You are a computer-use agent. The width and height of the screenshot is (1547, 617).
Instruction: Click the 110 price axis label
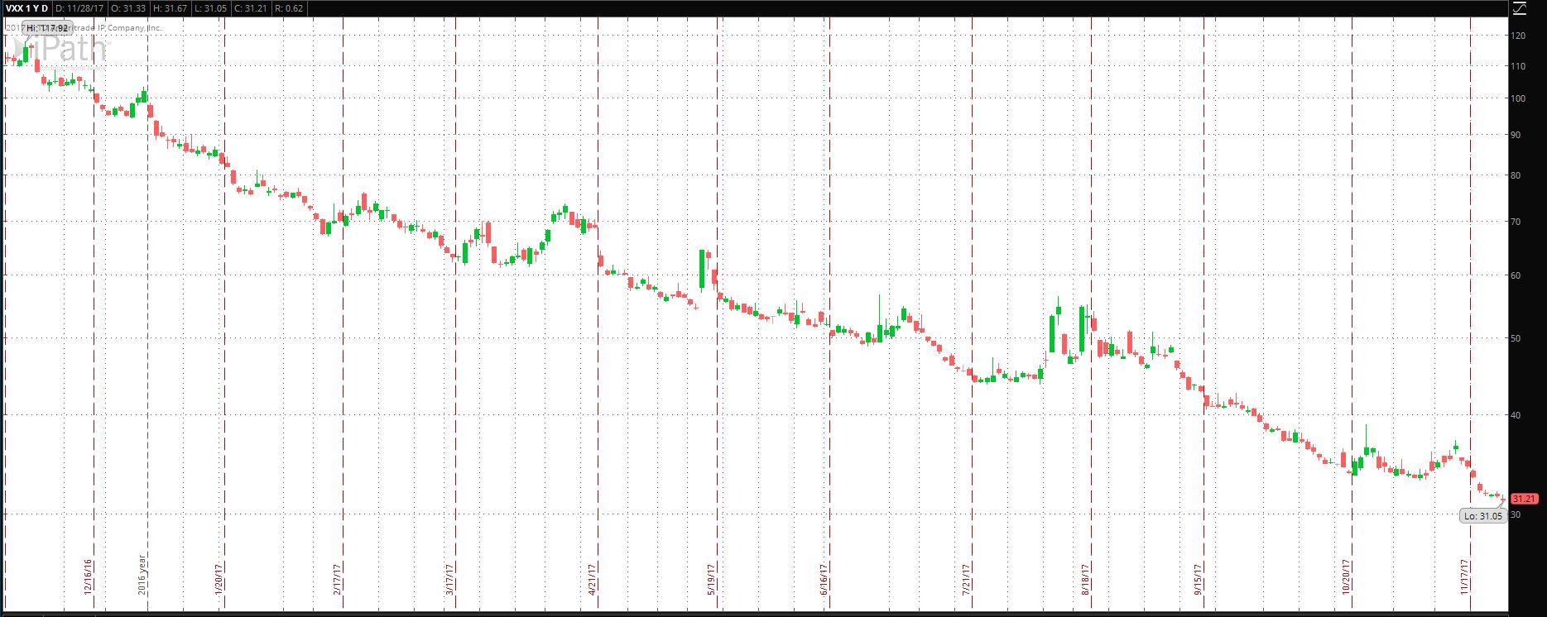coord(1518,66)
